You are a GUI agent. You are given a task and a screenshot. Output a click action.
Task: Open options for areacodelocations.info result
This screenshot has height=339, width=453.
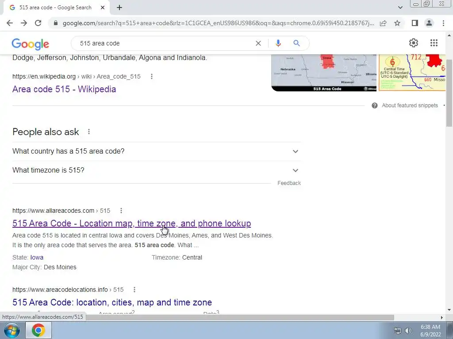point(134,290)
